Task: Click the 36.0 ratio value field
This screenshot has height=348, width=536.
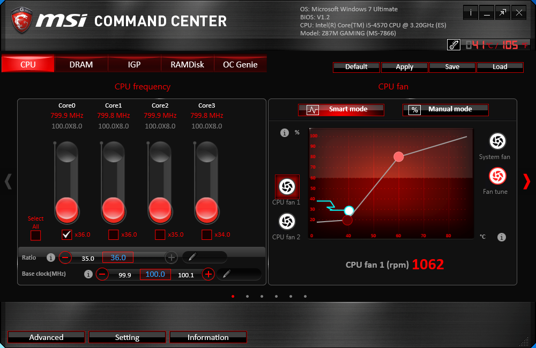Action: 118,258
